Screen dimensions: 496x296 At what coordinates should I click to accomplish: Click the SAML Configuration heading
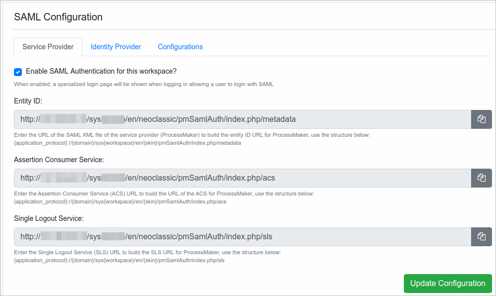[x=58, y=17]
